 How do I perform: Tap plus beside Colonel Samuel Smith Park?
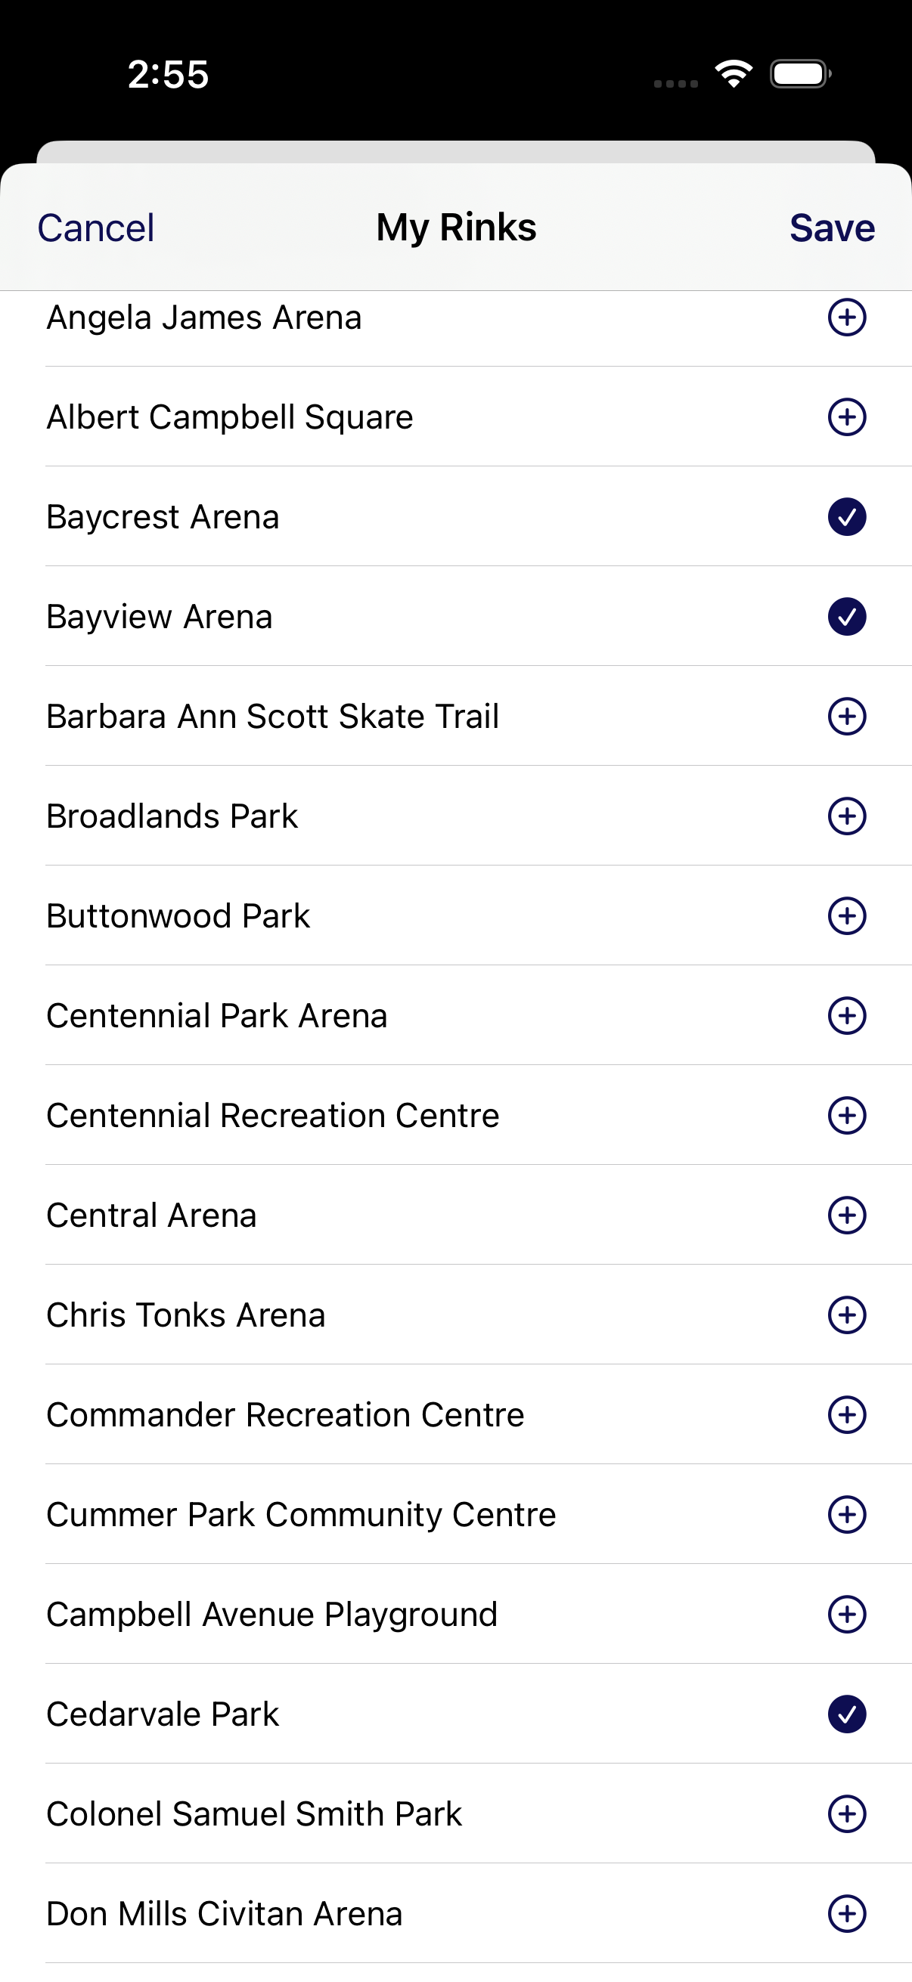(x=846, y=1813)
